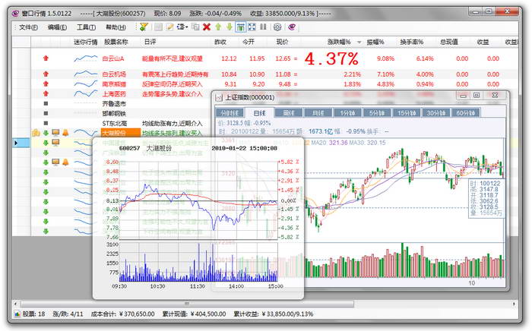Click the 日评 column header
The image size is (532, 331).
(x=150, y=42)
